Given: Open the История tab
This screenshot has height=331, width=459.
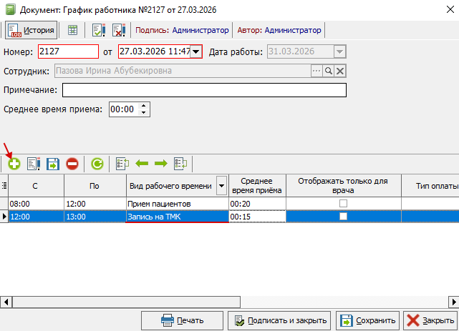Looking at the screenshot, I should point(31,30).
